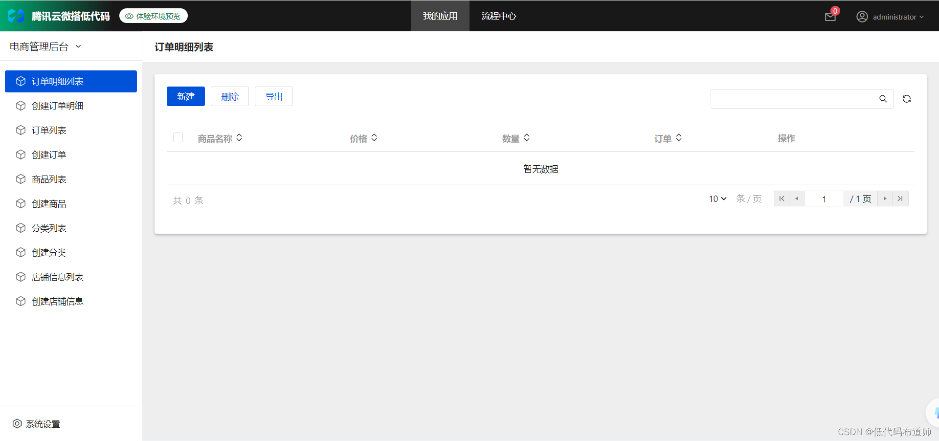Click the cube icon beside 创建商品

21,203
